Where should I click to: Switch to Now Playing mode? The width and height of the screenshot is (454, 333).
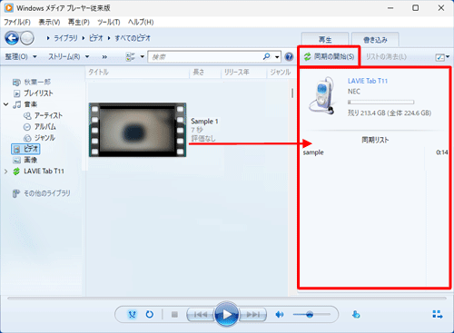point(438,315)
